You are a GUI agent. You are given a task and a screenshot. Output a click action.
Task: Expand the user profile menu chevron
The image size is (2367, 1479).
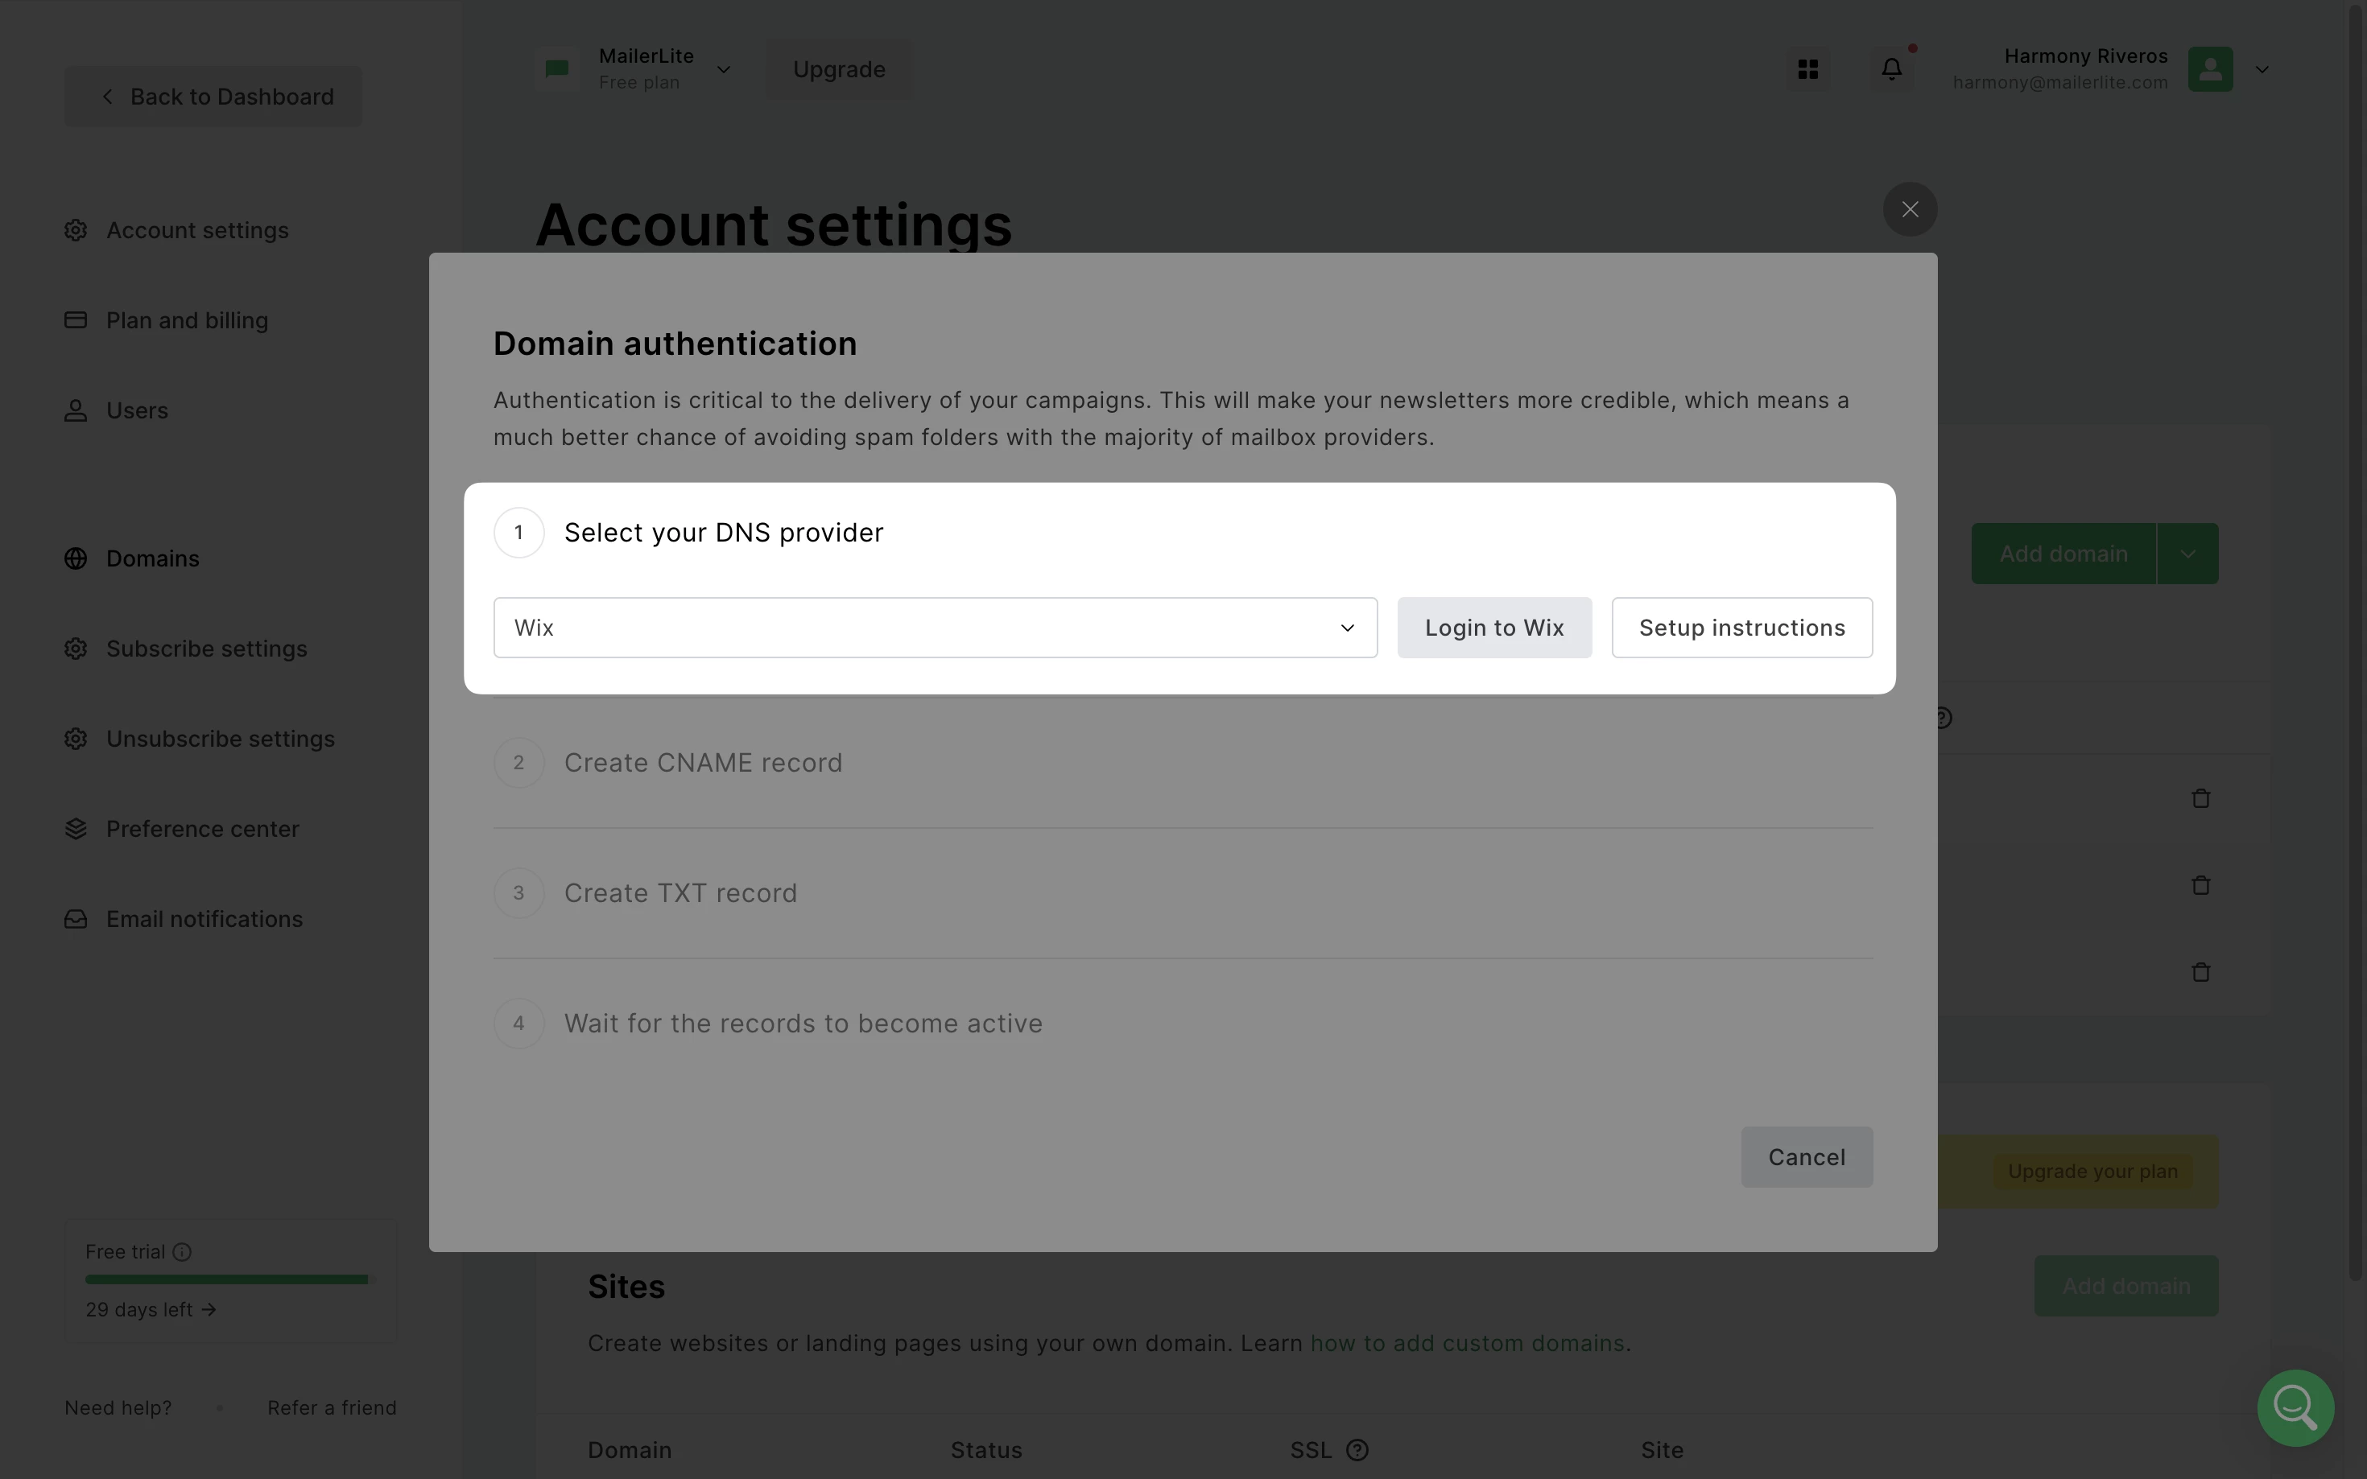(2262, 69)
